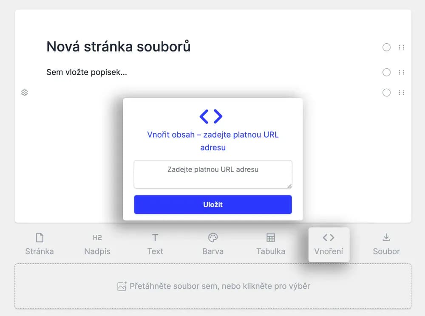The width and height of the screenshot is (425, 316).
Task: Grab the drag handle next to the title
Action: (401, 47)
